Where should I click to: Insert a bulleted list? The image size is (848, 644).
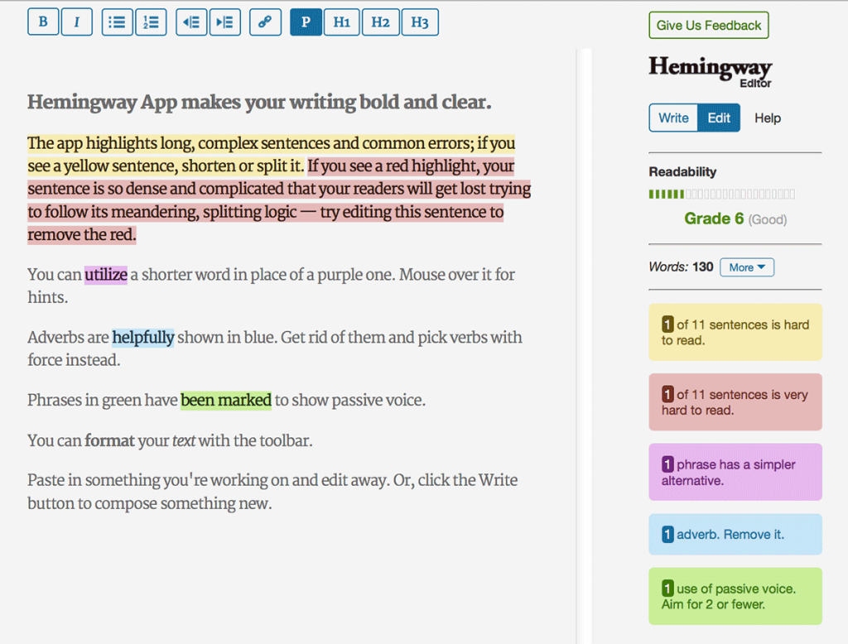[x=118, y=22]
